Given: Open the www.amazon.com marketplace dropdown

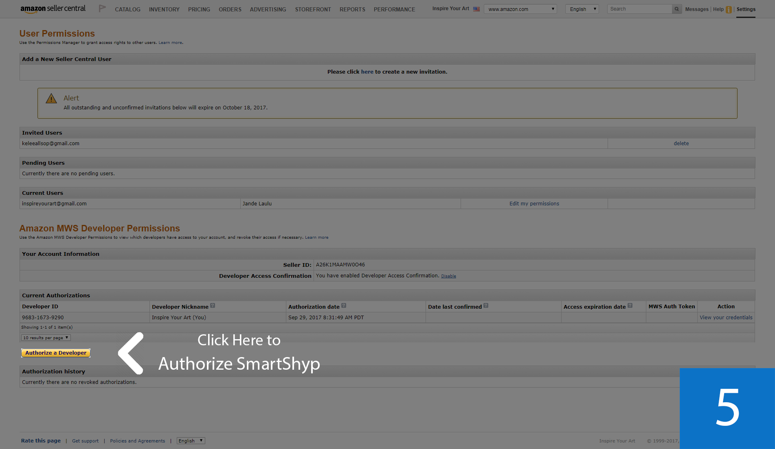Looking at the screenshot, I should point(520,9).
